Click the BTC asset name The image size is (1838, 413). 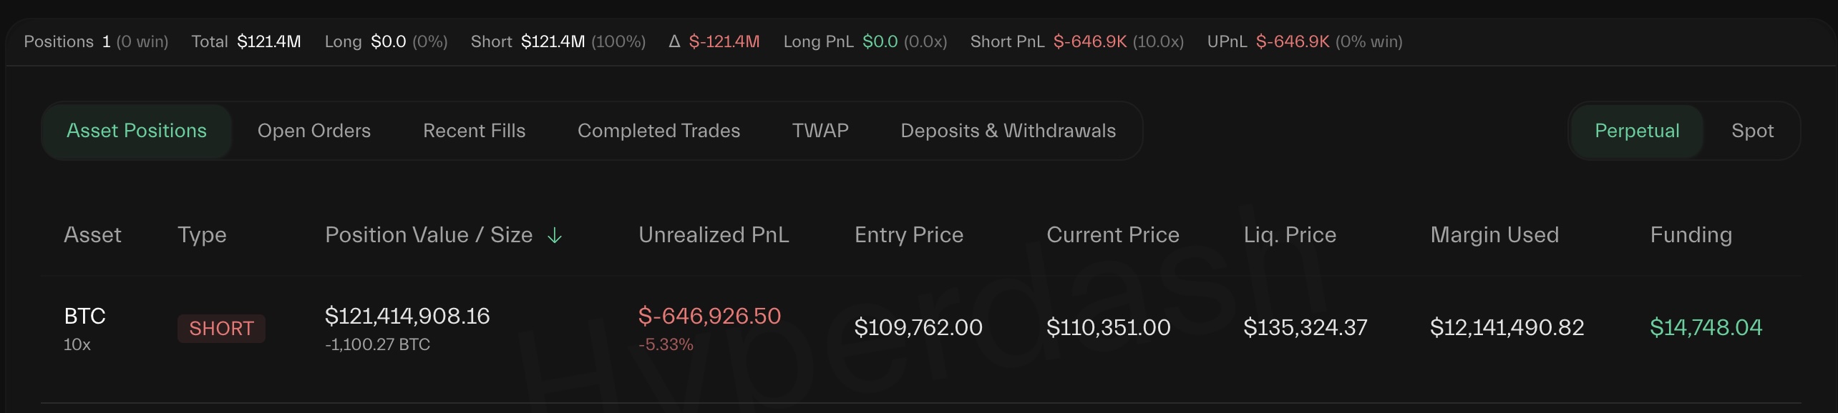(85, 316)
